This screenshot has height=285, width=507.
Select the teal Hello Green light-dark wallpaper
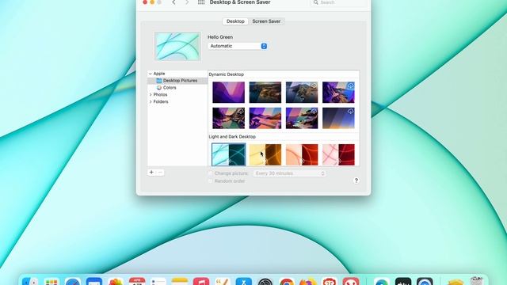(229, 155)
